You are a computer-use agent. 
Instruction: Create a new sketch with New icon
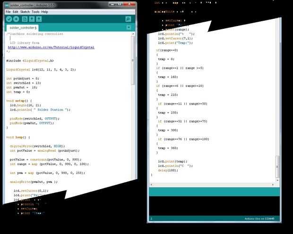tap(25, 19)
